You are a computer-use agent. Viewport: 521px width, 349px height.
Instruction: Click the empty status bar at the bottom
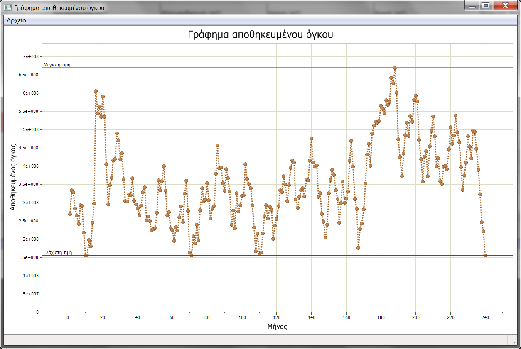pos(249,340)
